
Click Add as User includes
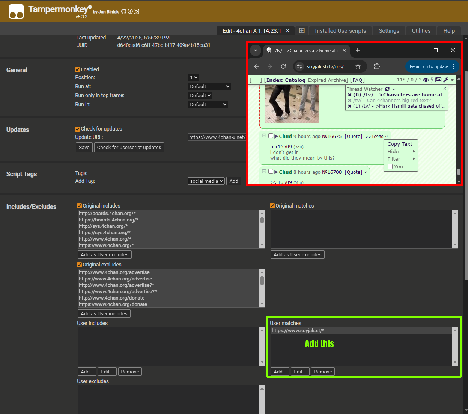pos(104,313)
